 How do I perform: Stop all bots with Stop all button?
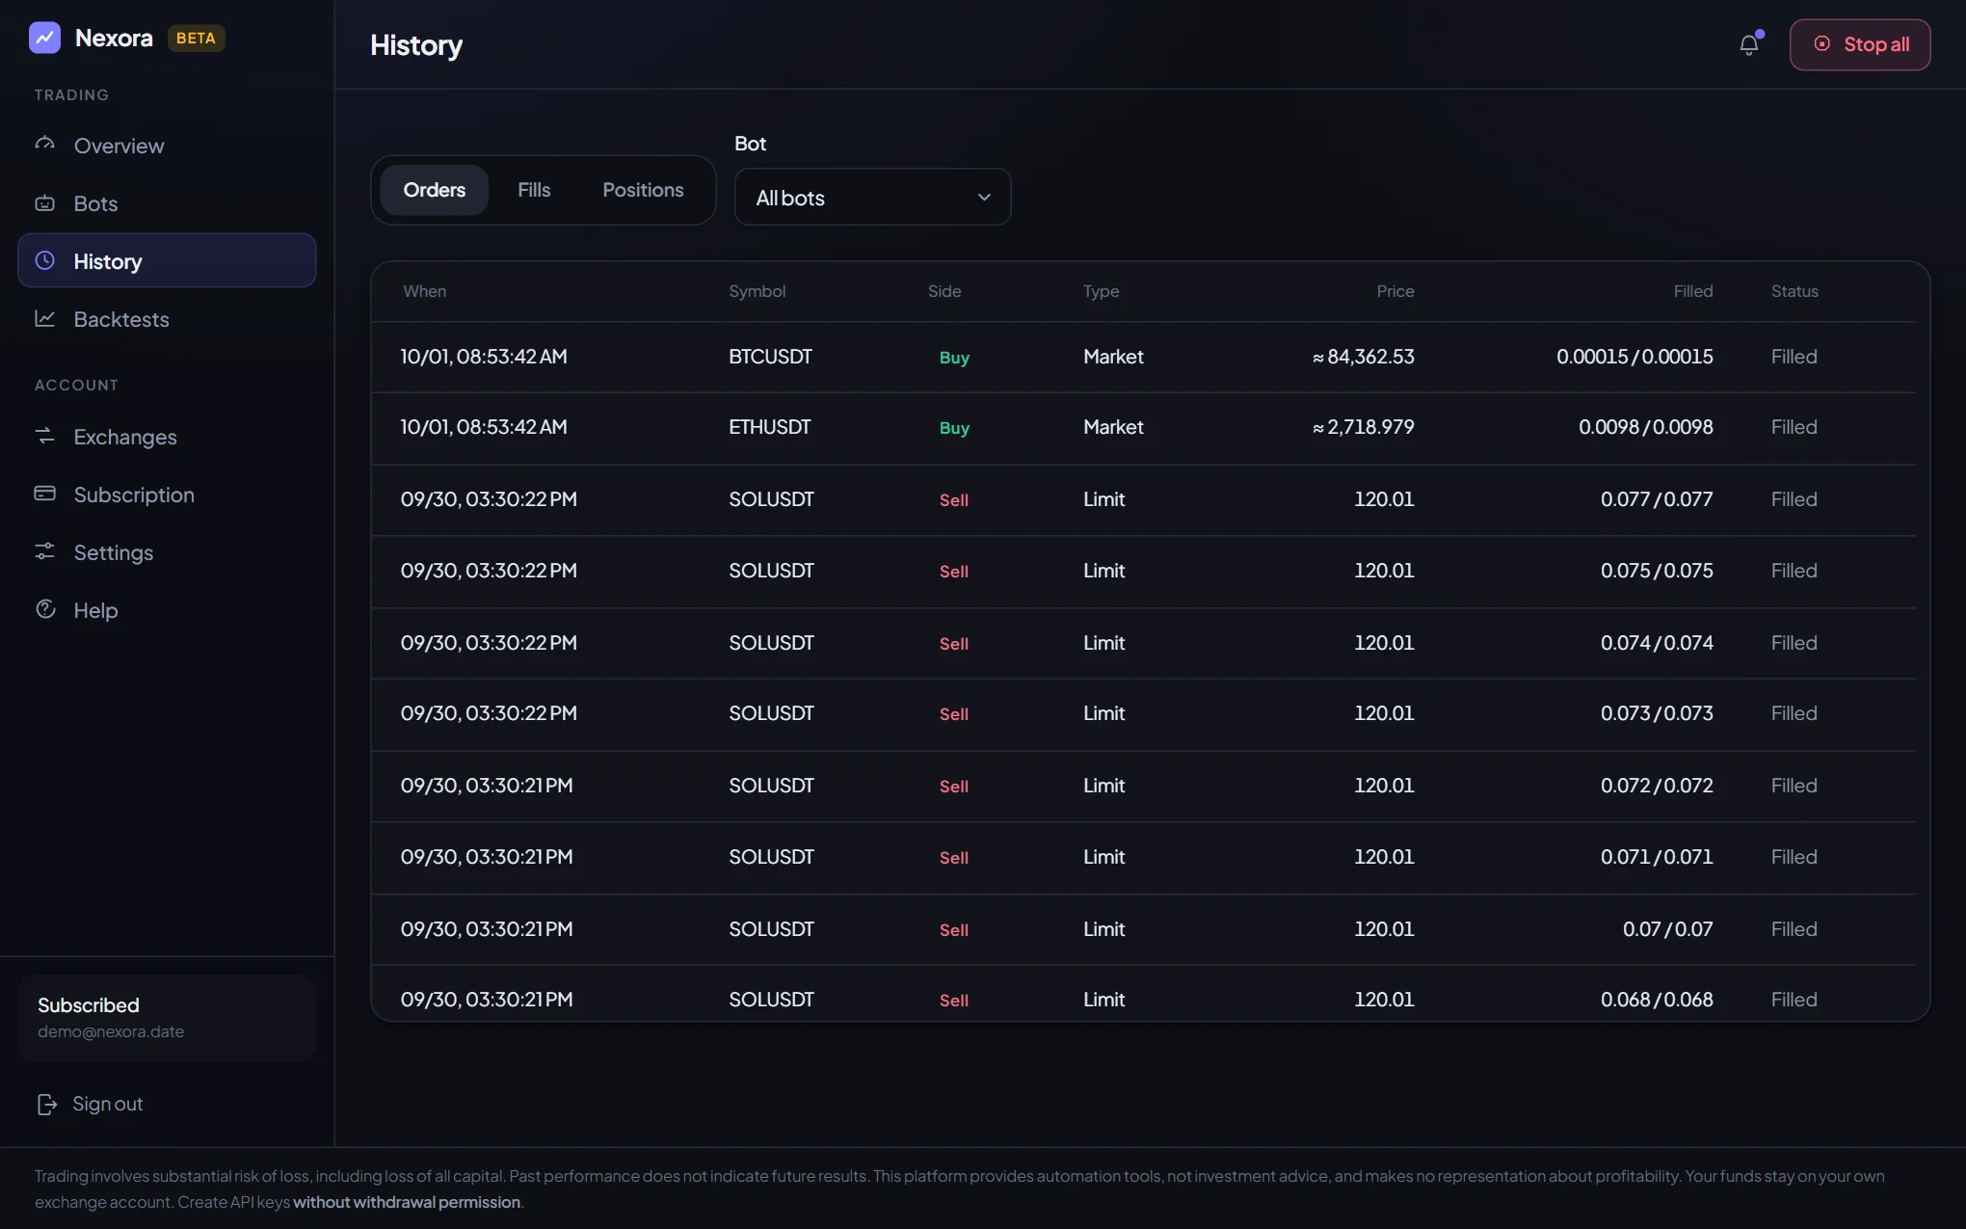(x=1860, y=44)
